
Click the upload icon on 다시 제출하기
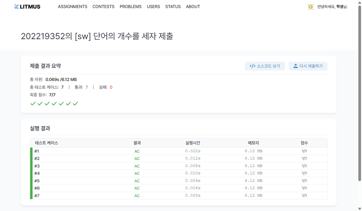tap(296, 66)
